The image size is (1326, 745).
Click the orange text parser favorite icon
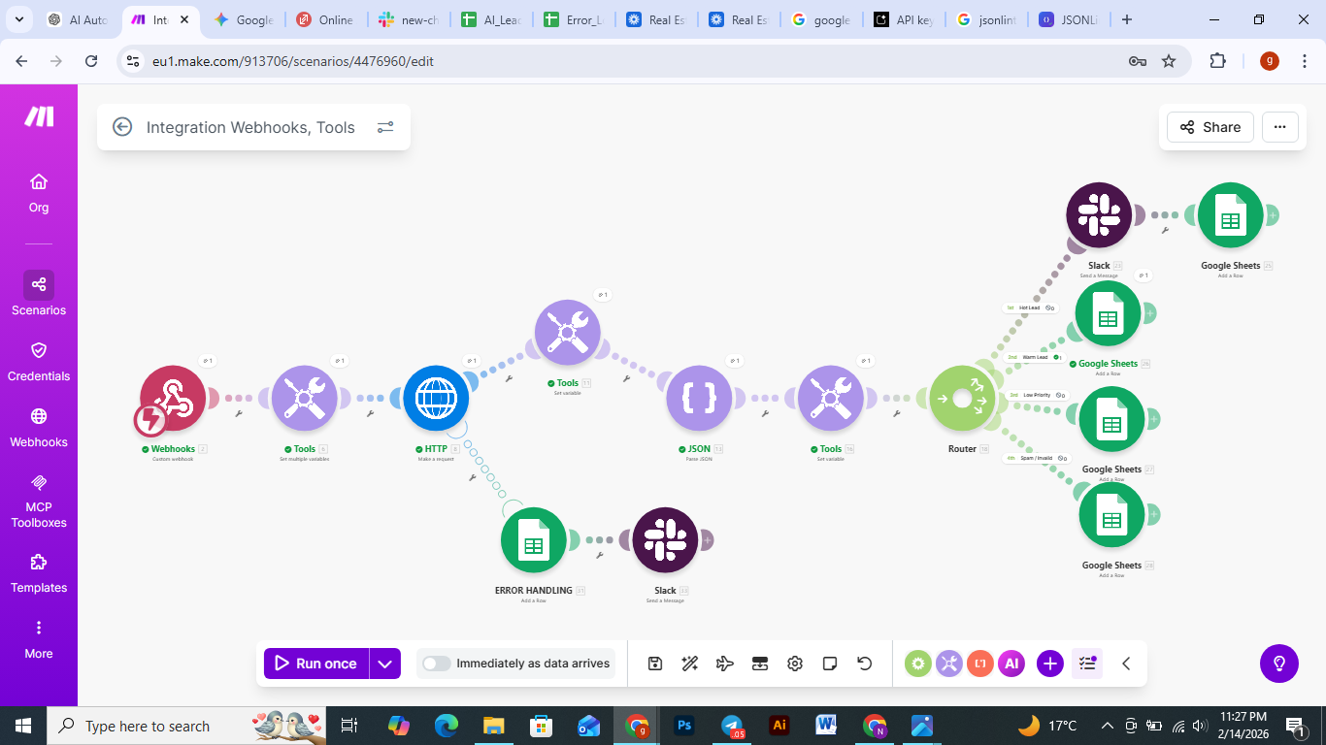(x=980, y=664)
